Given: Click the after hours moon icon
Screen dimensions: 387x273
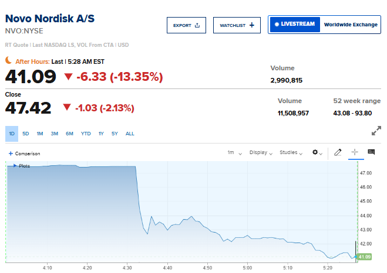Looking at the screenshot, I should (9, 60).
